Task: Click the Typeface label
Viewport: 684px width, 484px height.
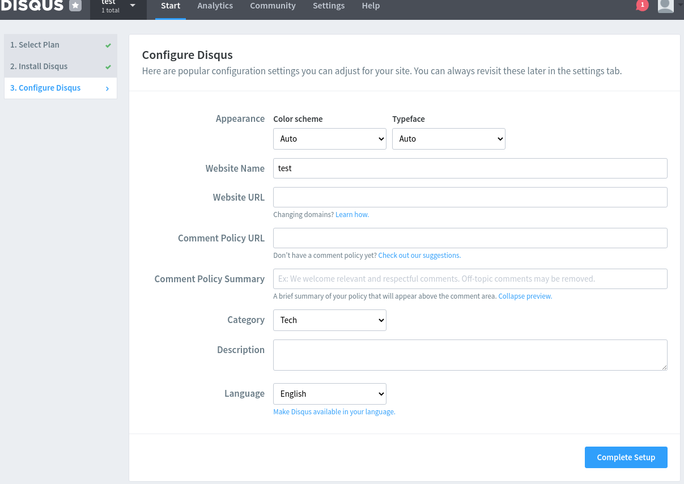Action: [x=409, y=119]
